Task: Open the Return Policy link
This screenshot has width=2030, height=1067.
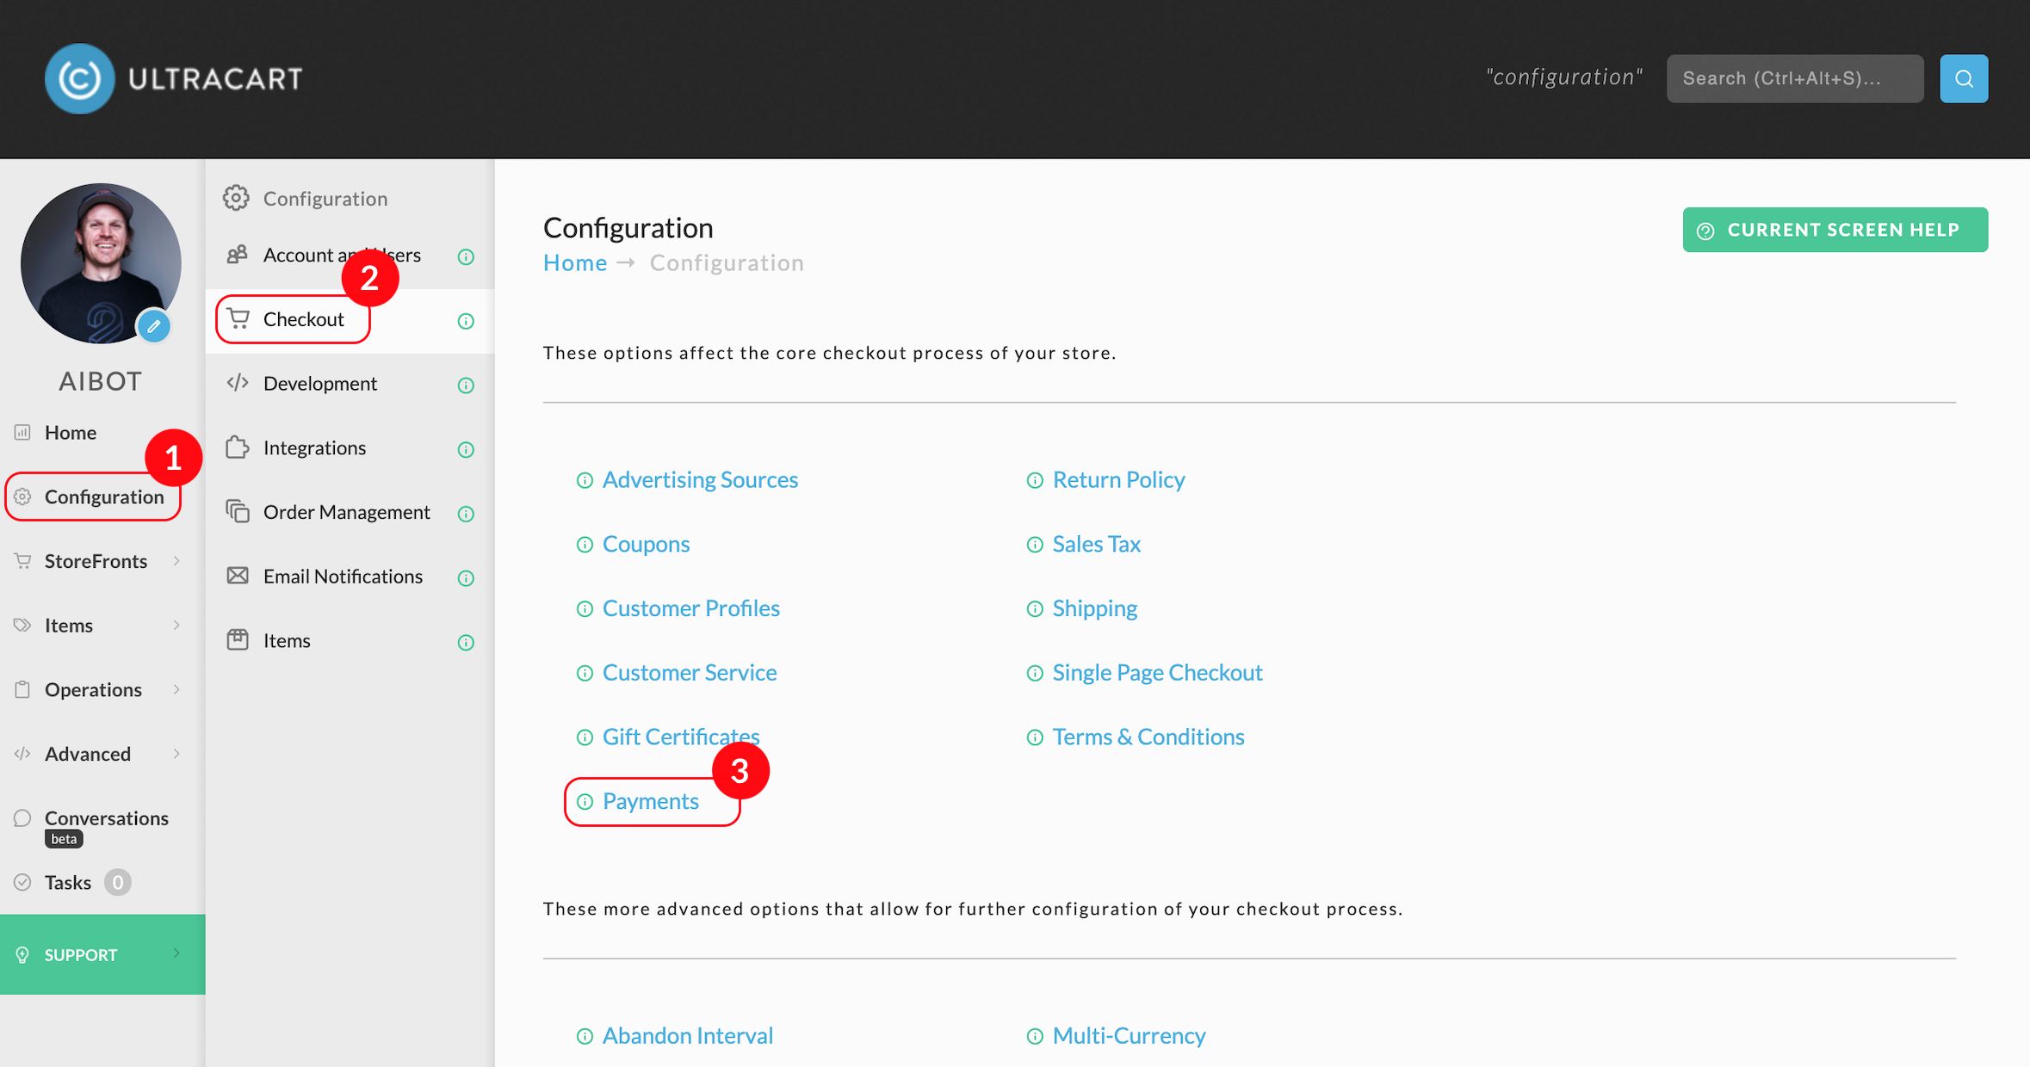Action: pyautogui.click(x=1118, y=479)
